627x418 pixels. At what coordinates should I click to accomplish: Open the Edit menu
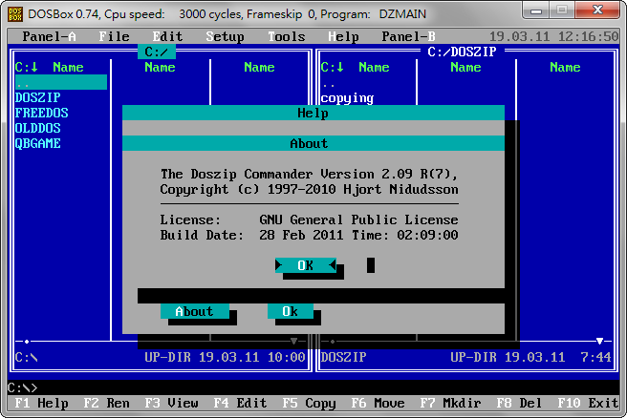click(168, 36)
